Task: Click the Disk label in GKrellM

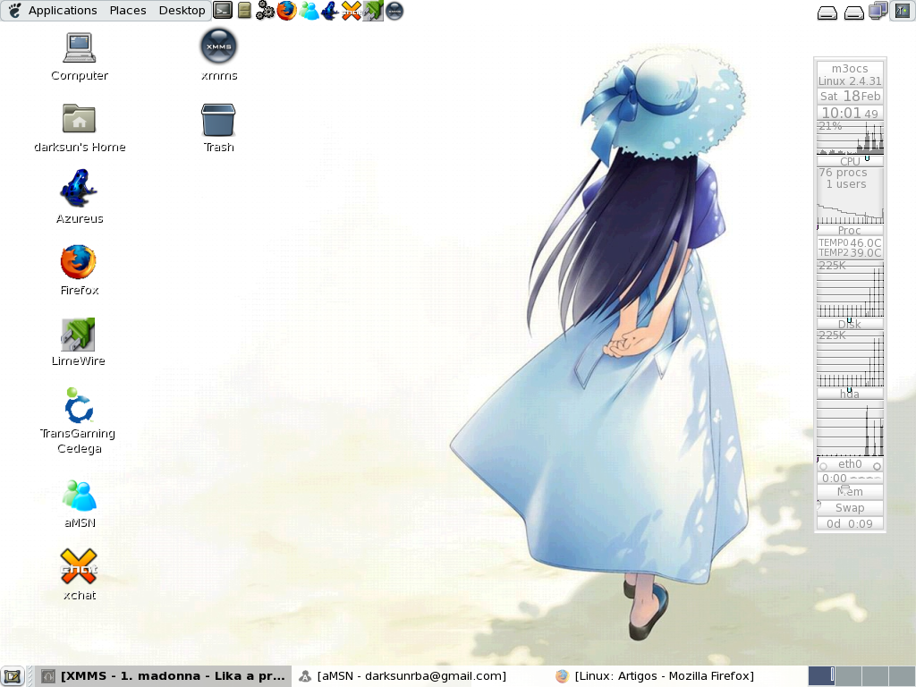Action: point(850,324)
